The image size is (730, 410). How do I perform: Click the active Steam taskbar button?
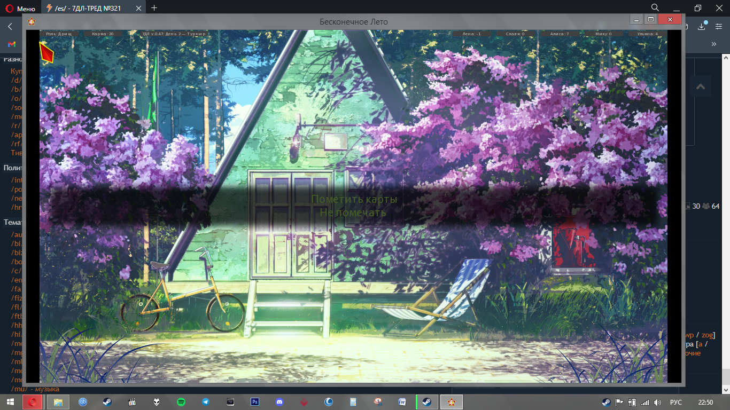pyautogui.click(x=427, y=402)
